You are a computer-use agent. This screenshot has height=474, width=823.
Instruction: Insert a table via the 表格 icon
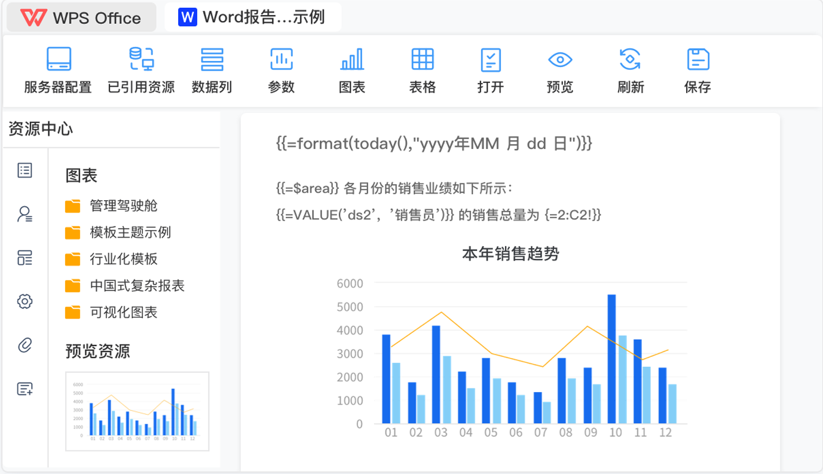(422, 71)
